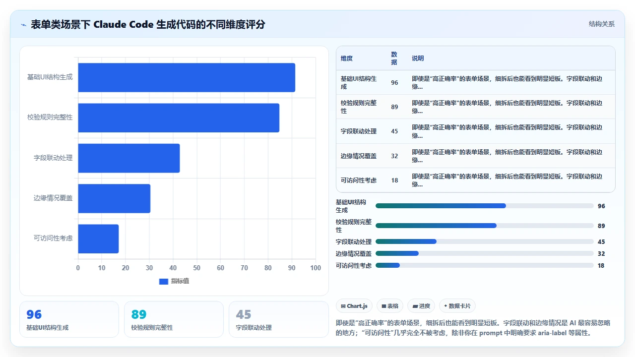Click progress value 96 next to its bar

coord(601,206)
